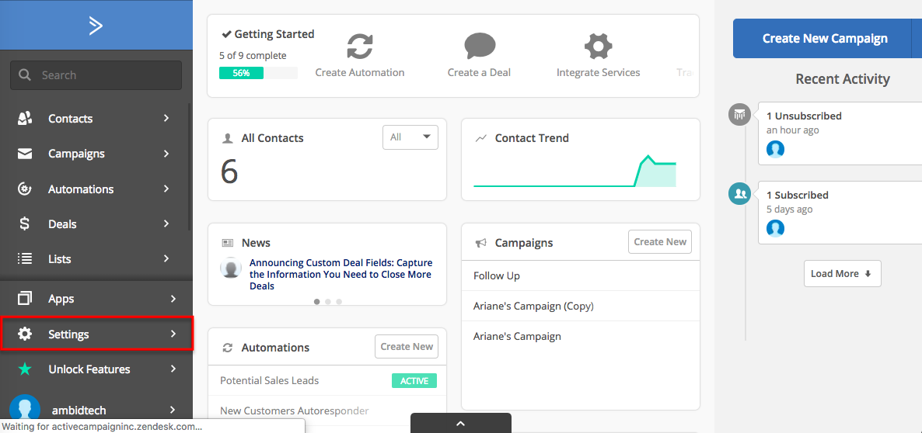Open the Custom Deal Fields news link
This screenshot has width=922, height=433.
[x=341, y=275]
